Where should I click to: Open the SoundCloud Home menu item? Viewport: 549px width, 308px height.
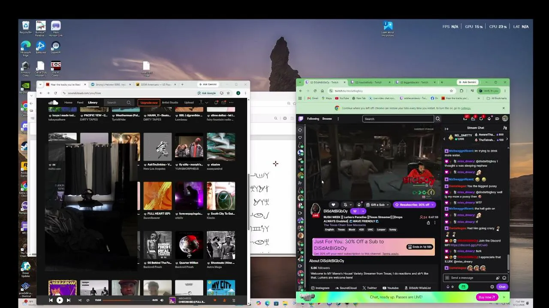(x=68, y=103)
